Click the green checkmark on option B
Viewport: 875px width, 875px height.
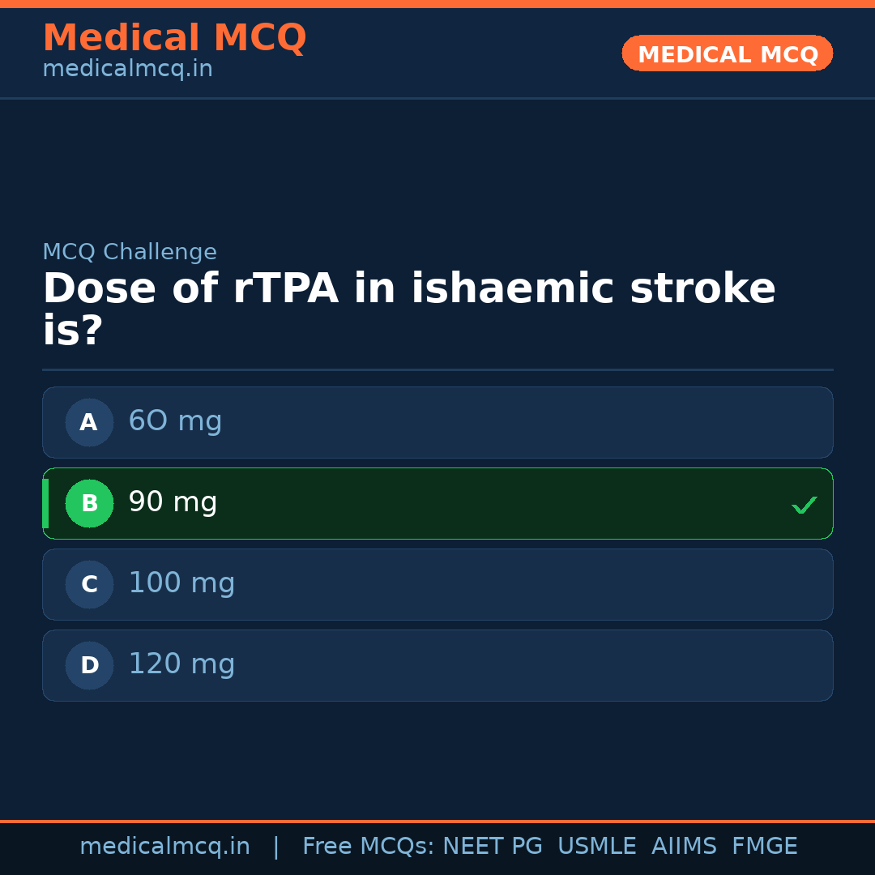pyautogui.click(x=804, y=505)
